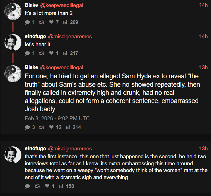This screenshot has width=211, height=196.
Task: Click the 14h timestamp on Blake's first post
Action: [x=203, y=5]
